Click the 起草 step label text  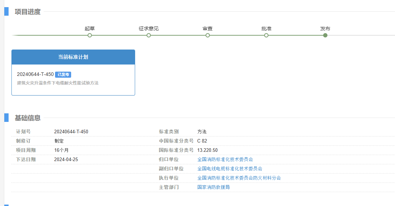click(x=90, y=29)
